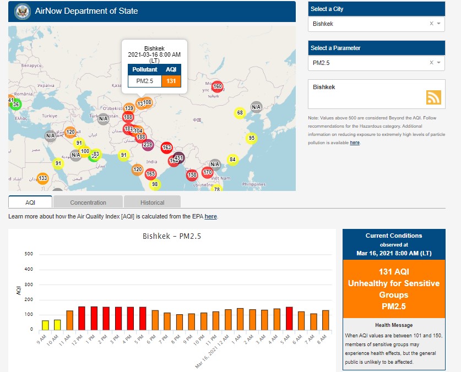This screenshot has width=461, height=372.
Task: Expand the Select a City dropdown arrow
Action: point(439,24)
